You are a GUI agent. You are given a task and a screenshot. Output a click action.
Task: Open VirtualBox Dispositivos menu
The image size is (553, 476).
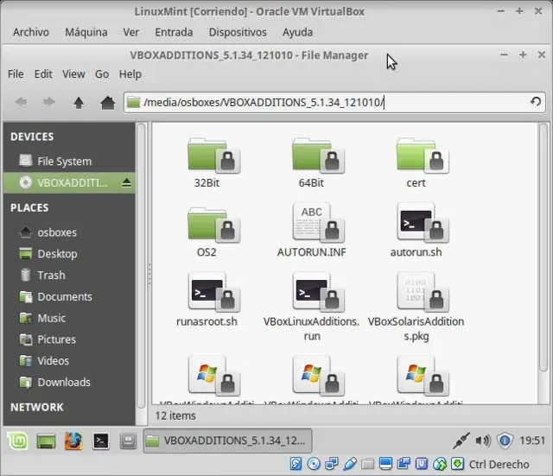[x=238, y=32]
